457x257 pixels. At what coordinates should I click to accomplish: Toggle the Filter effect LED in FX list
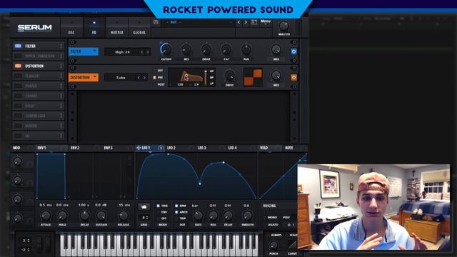18,46
